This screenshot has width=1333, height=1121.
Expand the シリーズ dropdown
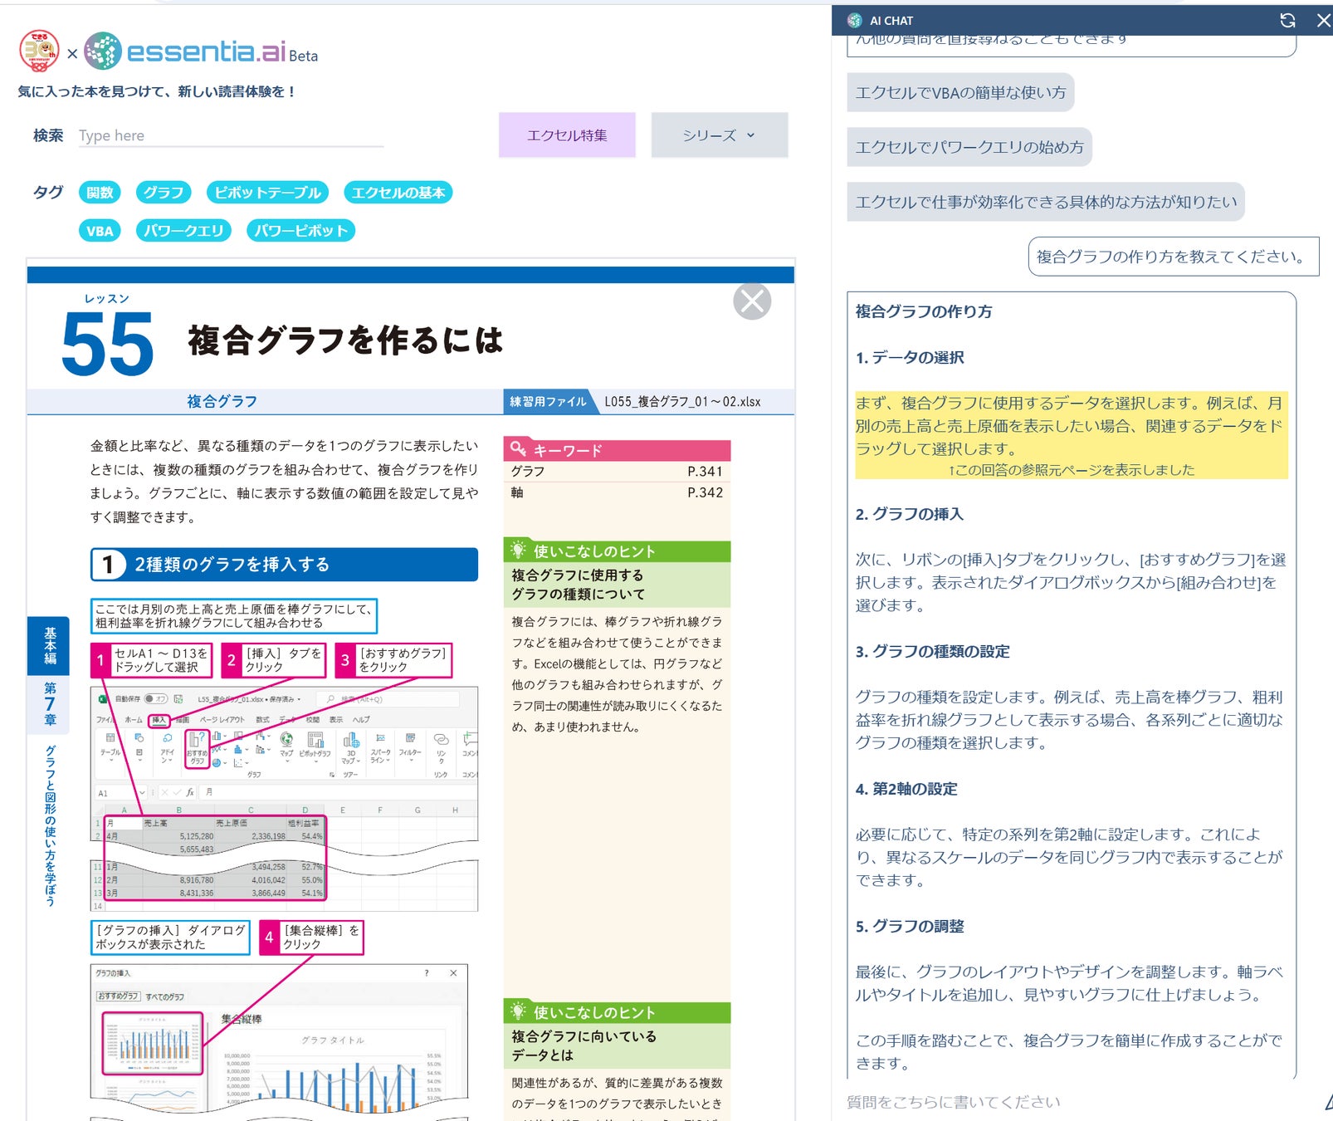tap(719, 135)
